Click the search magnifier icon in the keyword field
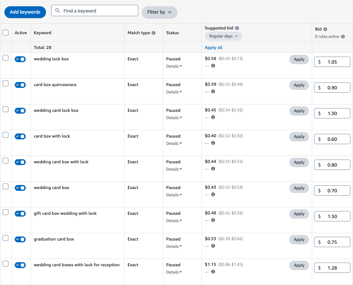 point(57,11)
